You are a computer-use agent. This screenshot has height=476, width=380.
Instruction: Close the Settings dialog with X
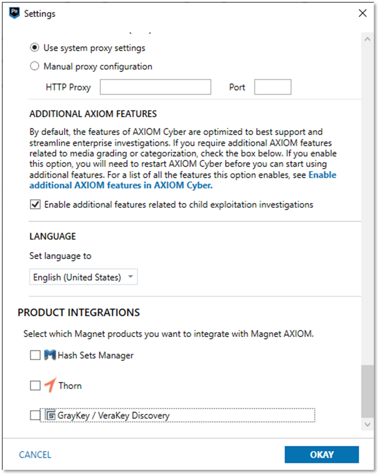click(362, 13)
